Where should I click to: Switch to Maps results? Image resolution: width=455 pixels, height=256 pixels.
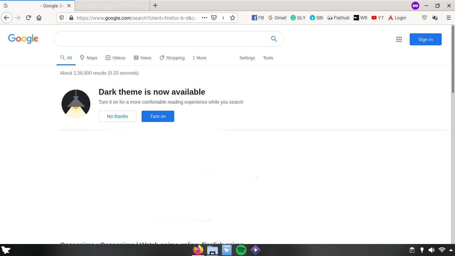point(89,58)
